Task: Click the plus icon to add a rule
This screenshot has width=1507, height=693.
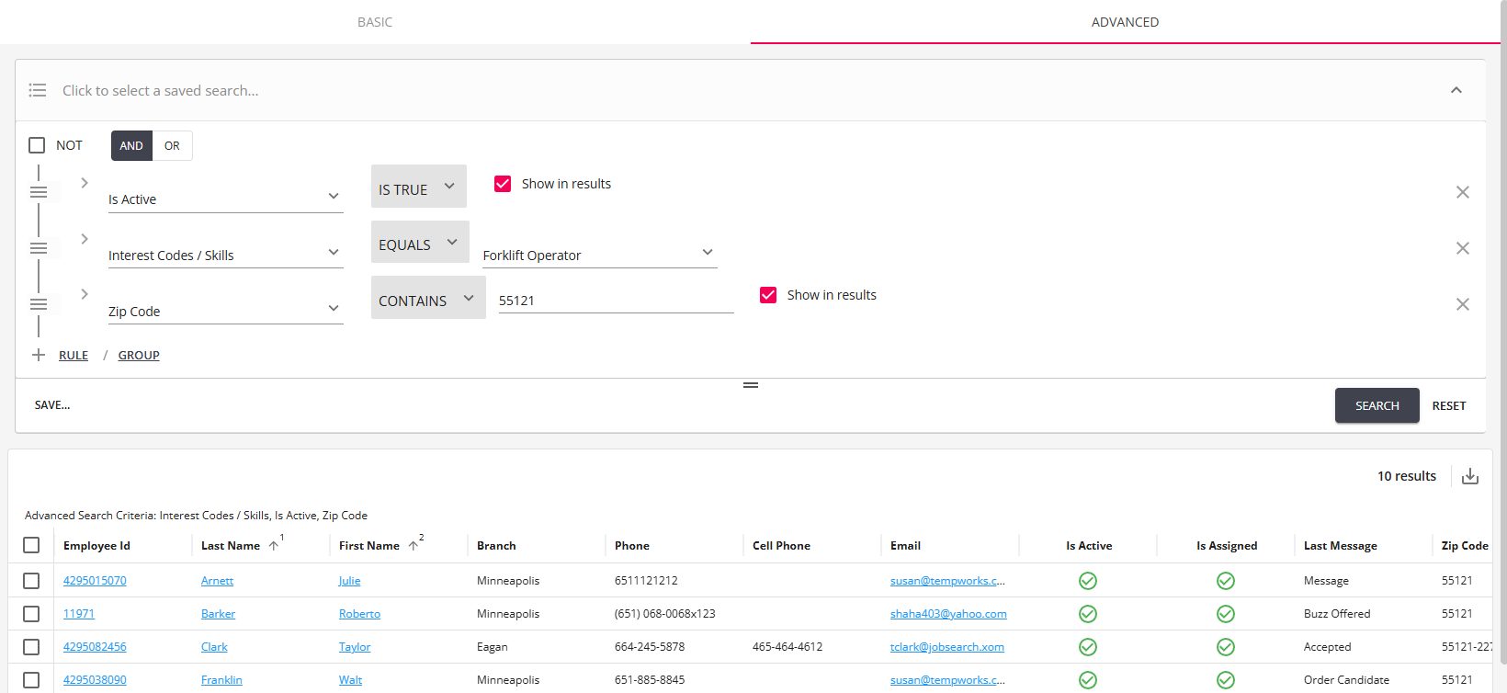Action: [39, 355]
